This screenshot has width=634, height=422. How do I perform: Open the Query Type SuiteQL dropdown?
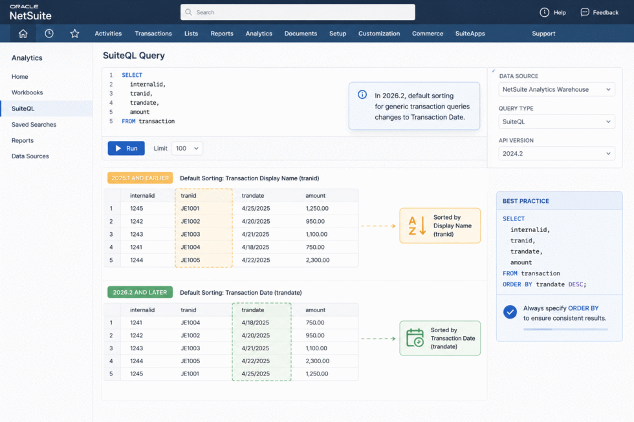click(556, 121)
